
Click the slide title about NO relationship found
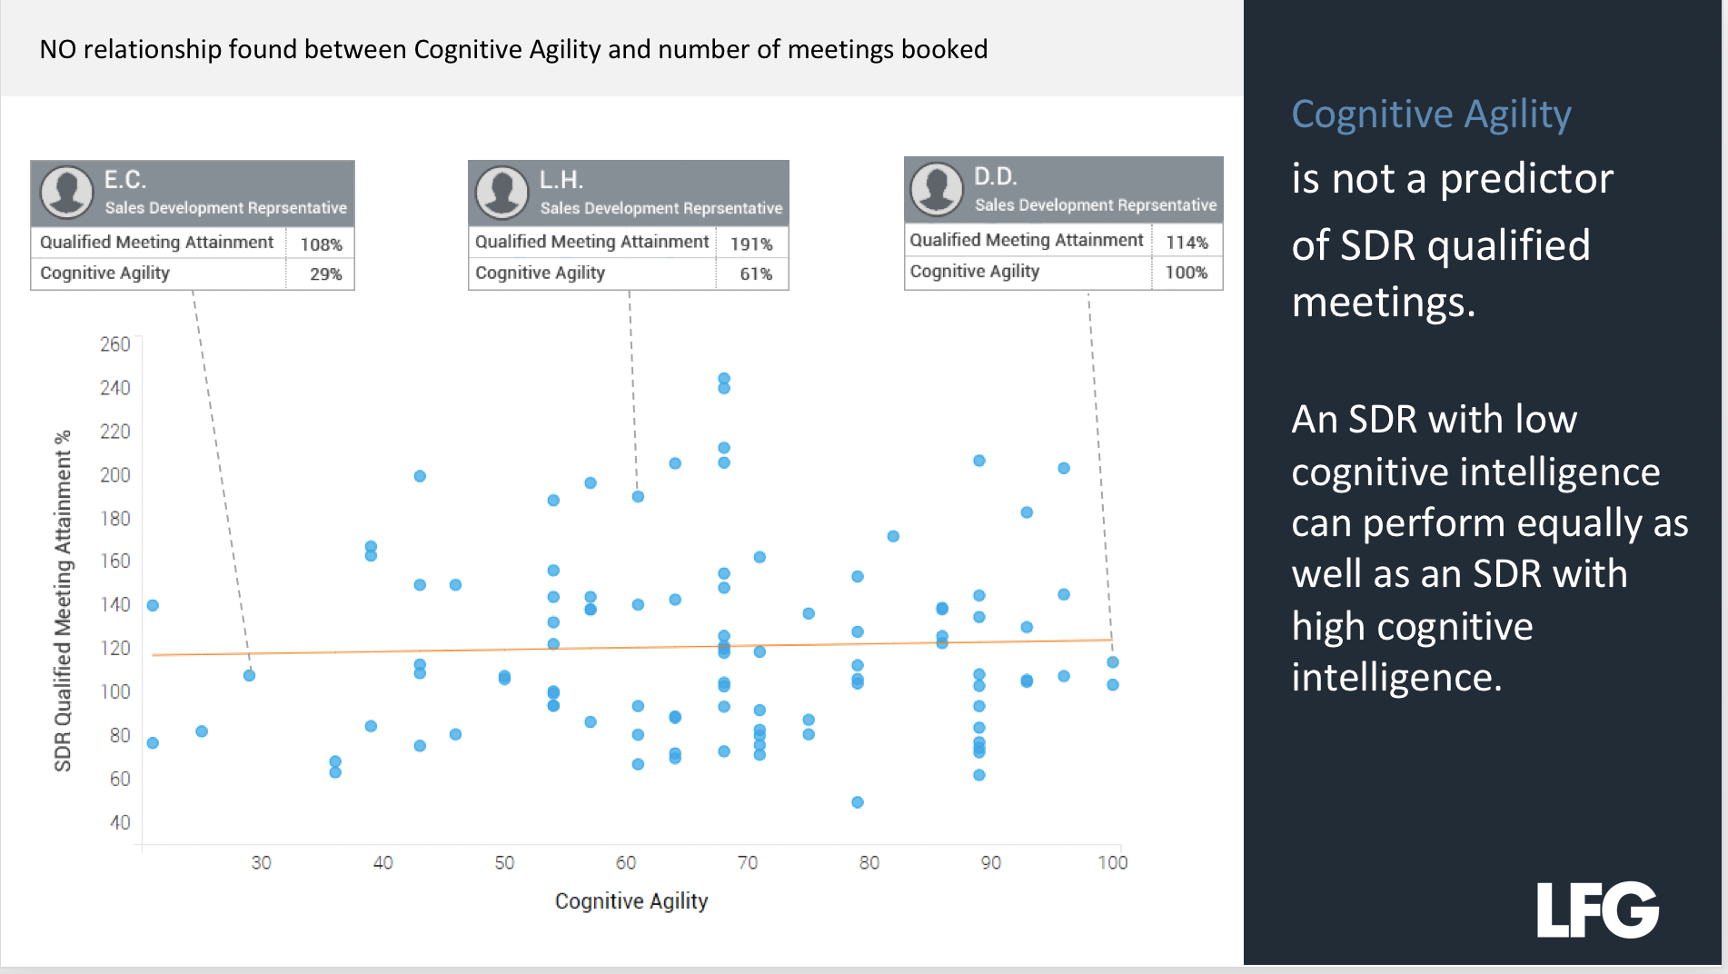(513, 49)
